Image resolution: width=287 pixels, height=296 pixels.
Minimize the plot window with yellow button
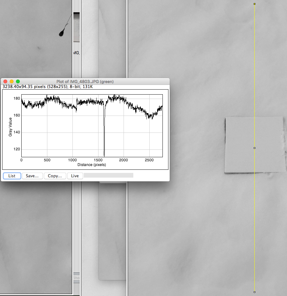coord(12,81)
